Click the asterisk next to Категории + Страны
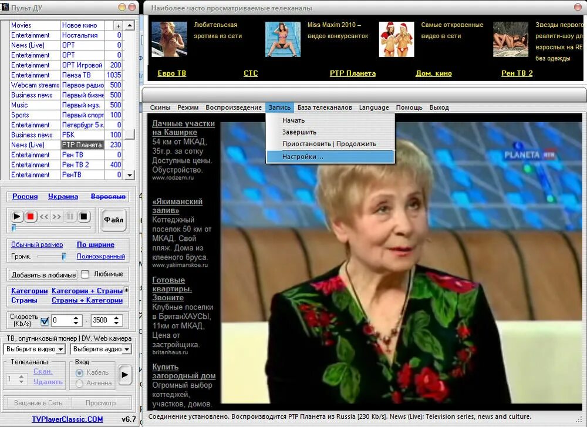587x427 pixels. tap(127, 290)
